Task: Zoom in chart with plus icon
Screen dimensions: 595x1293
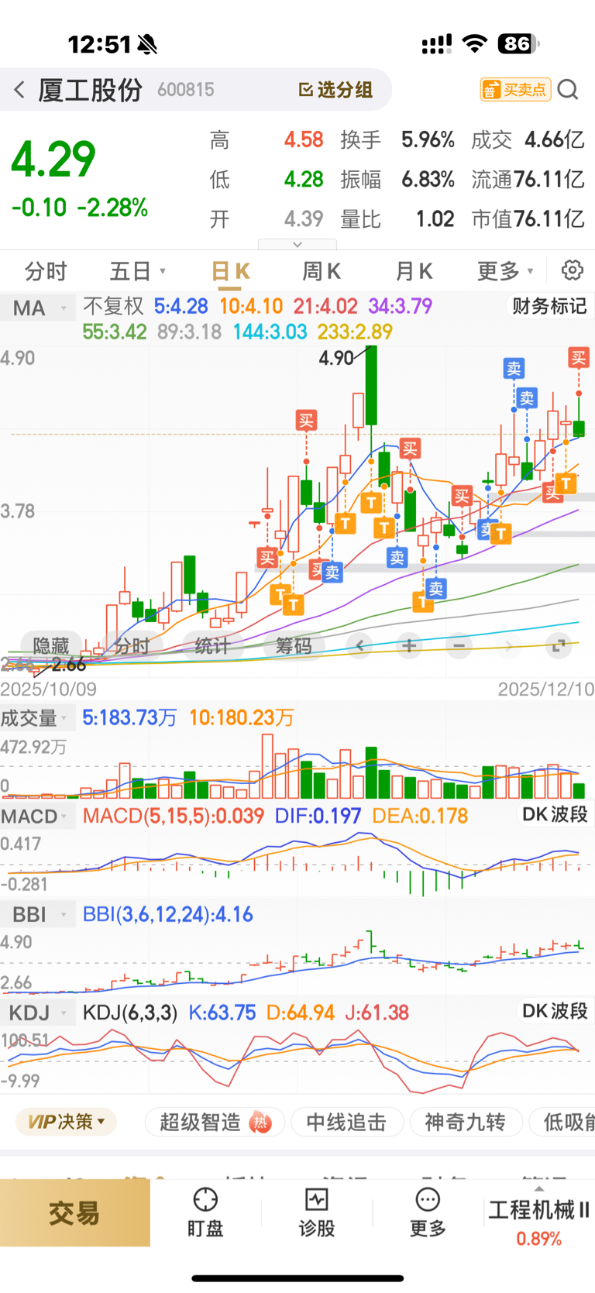Action: coord(409,645)
